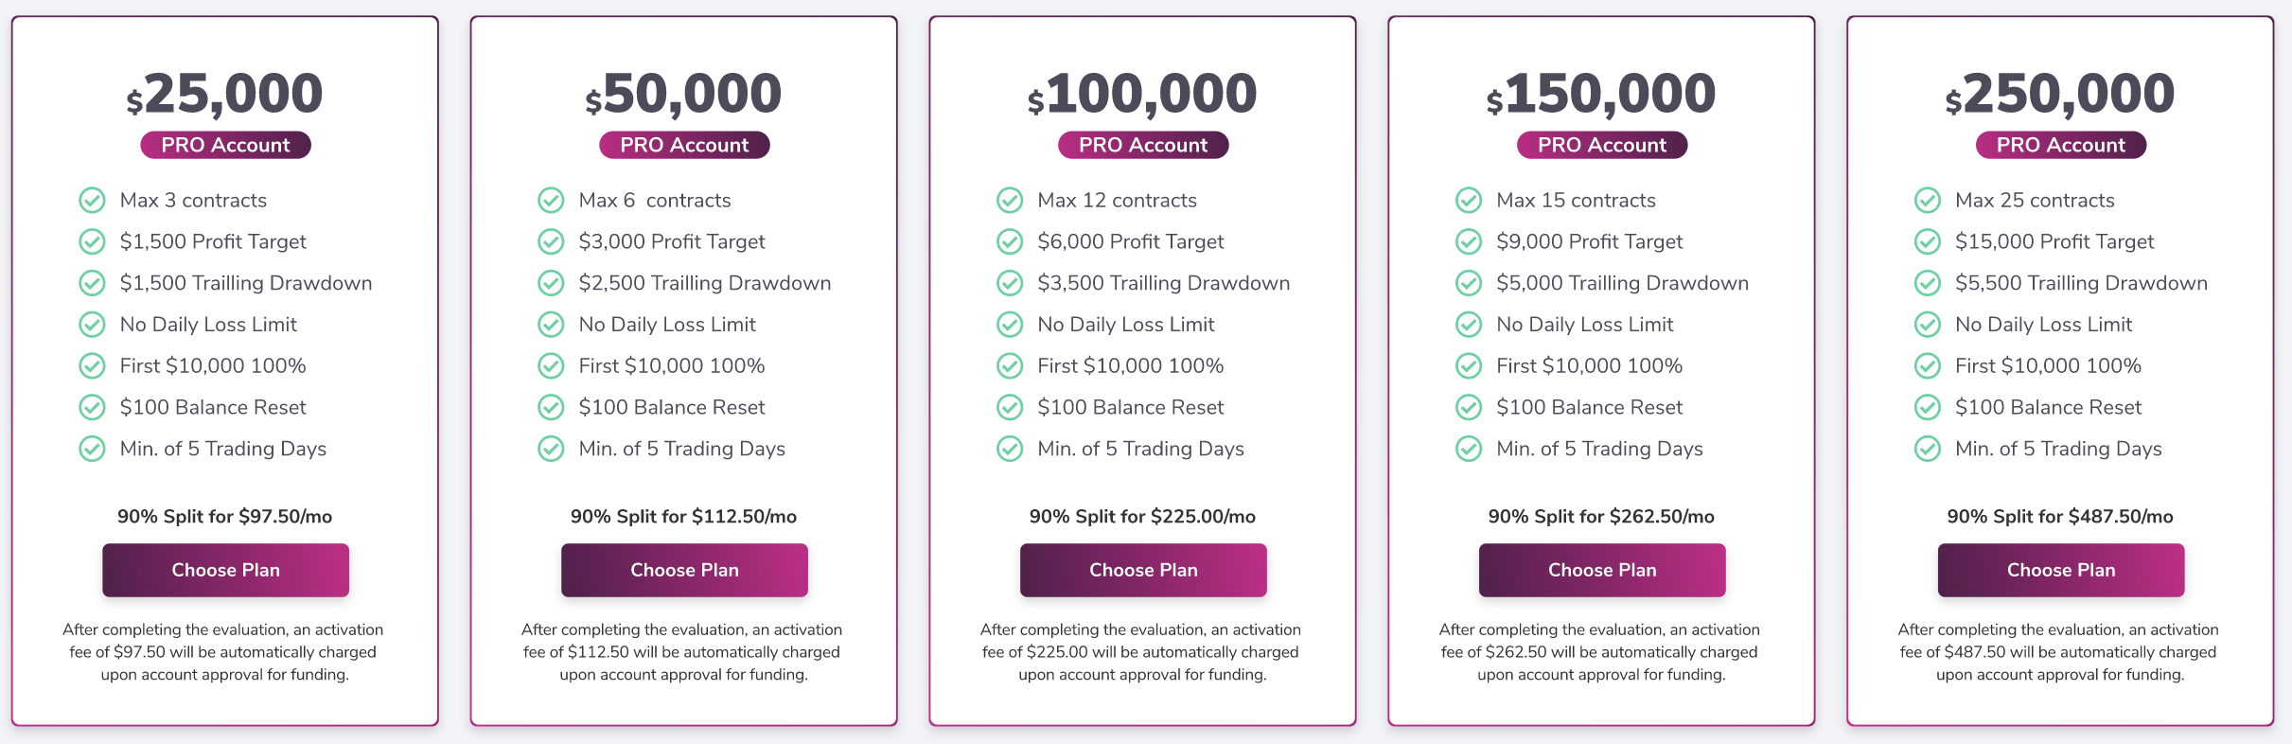Viewport: 2292px width, 744px height.
Task: Click checkmark next to Max 15 contracts
Action: (x=1469, y=201)
